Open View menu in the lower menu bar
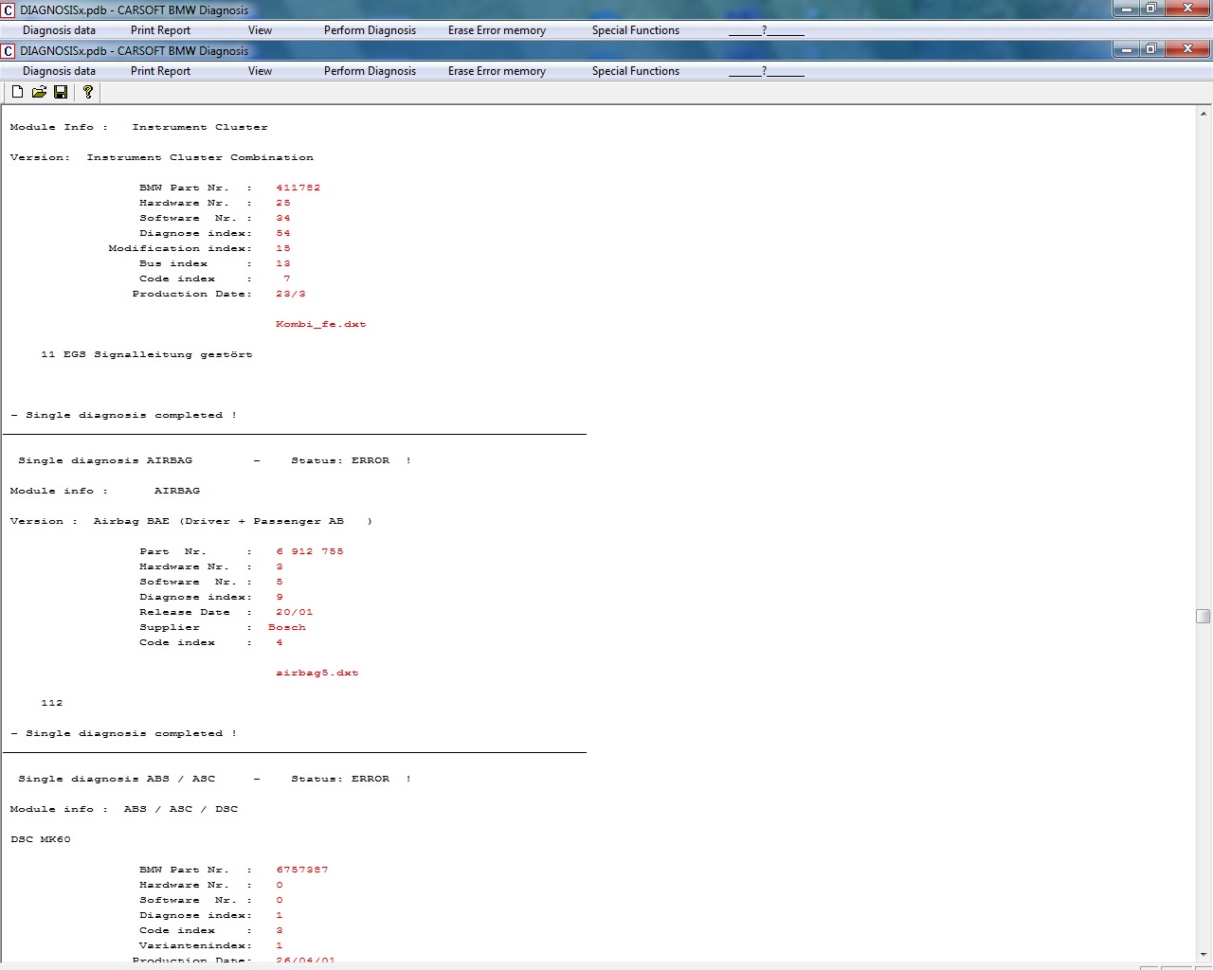1213x970 pixels. click(260, 71)
